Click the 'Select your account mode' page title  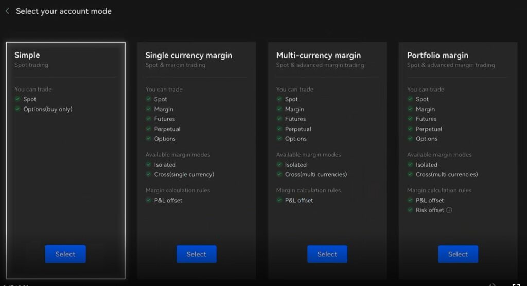pyautogui.click(x=63, y=11)
